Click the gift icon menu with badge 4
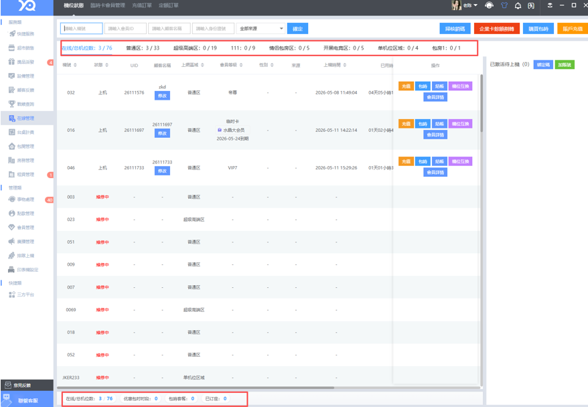This screenshot has width=588, height=407. (x=11, y=62)
